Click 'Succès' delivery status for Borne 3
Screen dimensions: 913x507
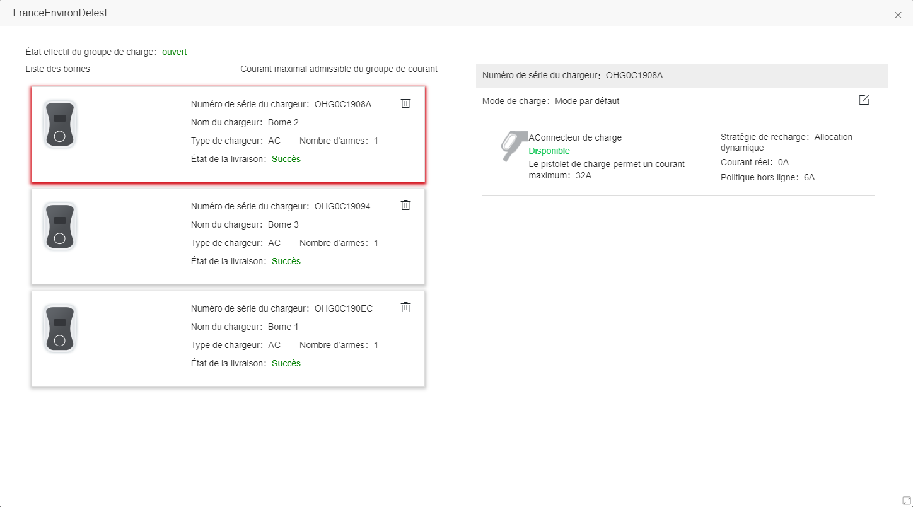[286, 261]
